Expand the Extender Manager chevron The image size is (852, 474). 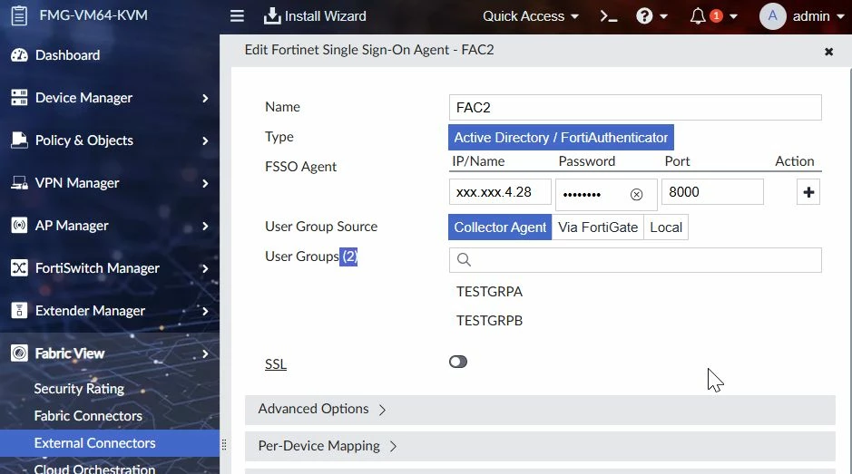(x=205, y=311)
